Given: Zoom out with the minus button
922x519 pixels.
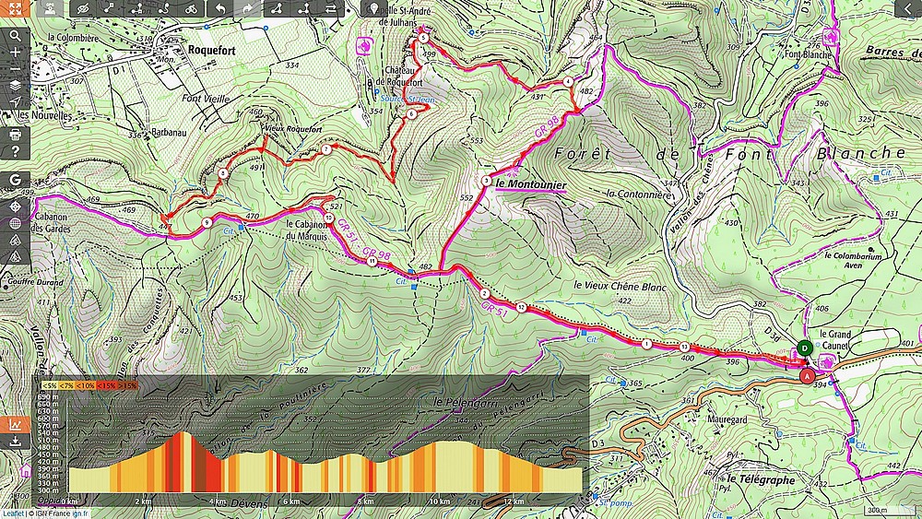Looking at the screenshot, I should [16, 69].
